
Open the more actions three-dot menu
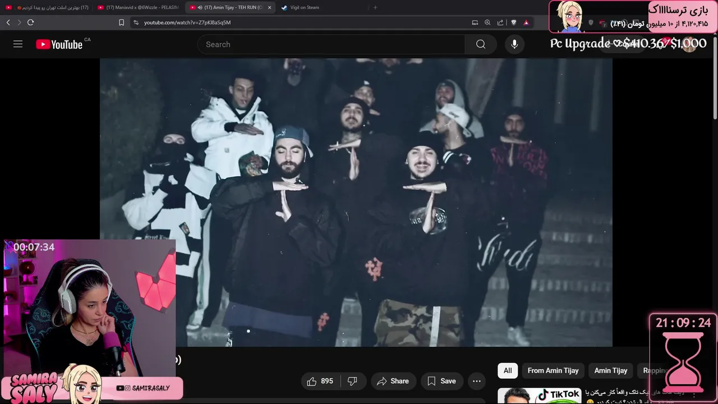[x=477, y=381]
